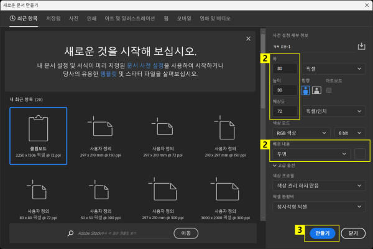The width and height of the screenshot is (373, 249).
Task: Open the width unit 픽셀 dropdown
Action: (333, 69)
